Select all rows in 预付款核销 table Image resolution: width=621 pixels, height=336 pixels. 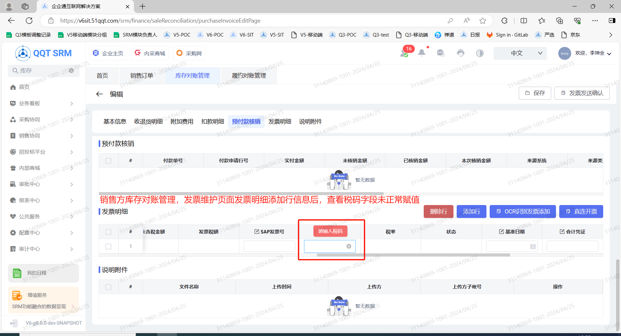pos(108,161)
